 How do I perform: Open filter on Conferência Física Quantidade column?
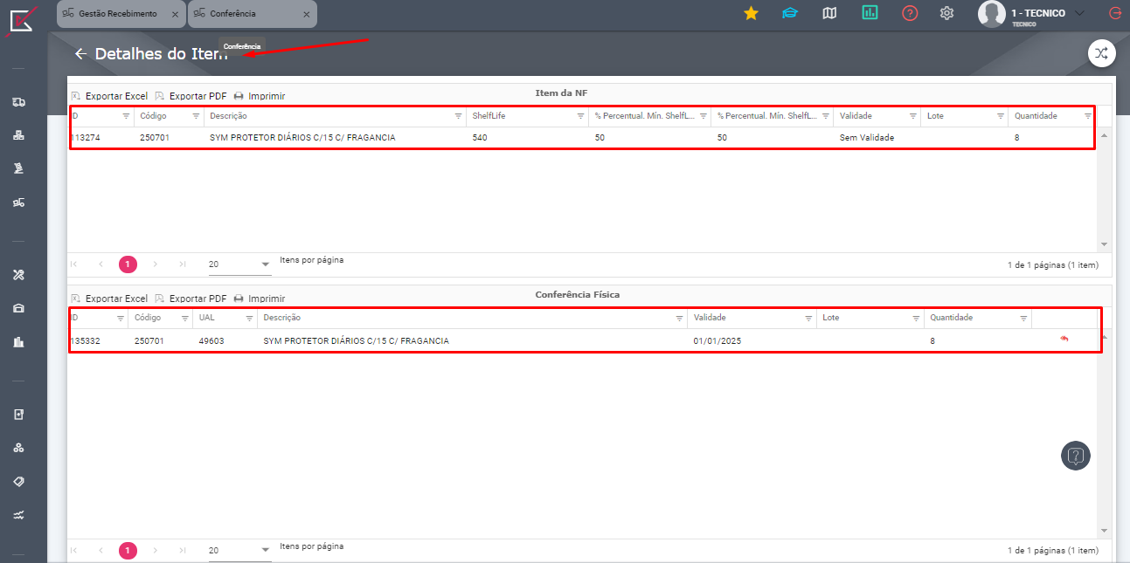click(1023, 319)
